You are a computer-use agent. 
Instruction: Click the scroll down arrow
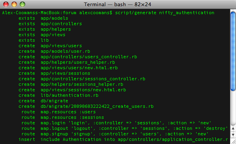pos(233,135)
